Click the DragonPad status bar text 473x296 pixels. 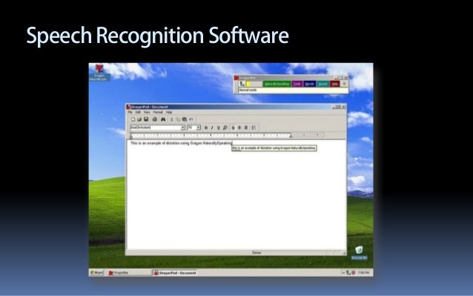(257, 253)
